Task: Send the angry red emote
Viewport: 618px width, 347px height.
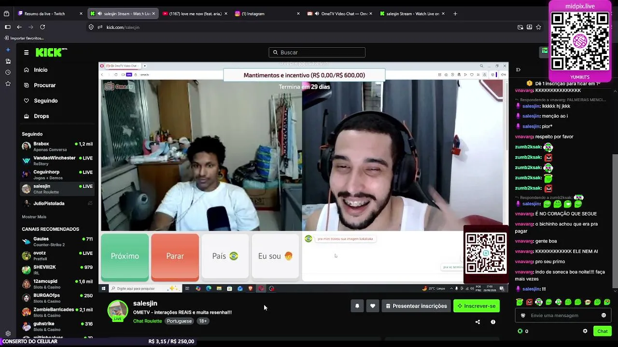Action: pos(529,302)
